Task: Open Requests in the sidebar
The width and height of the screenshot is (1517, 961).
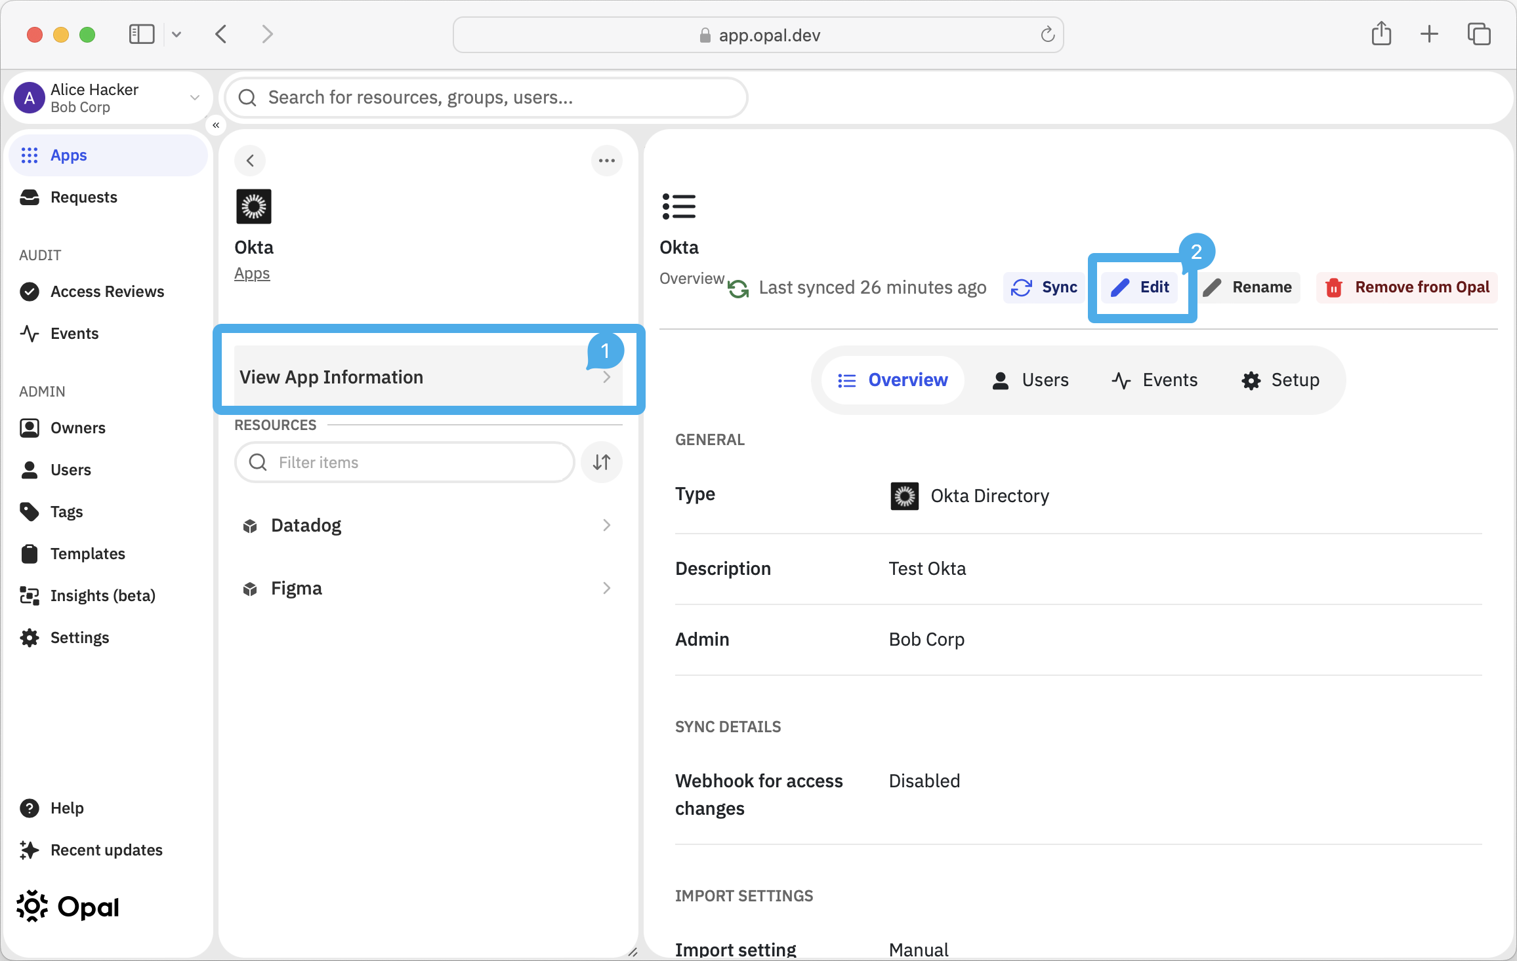Action: (x=83, y=197)
